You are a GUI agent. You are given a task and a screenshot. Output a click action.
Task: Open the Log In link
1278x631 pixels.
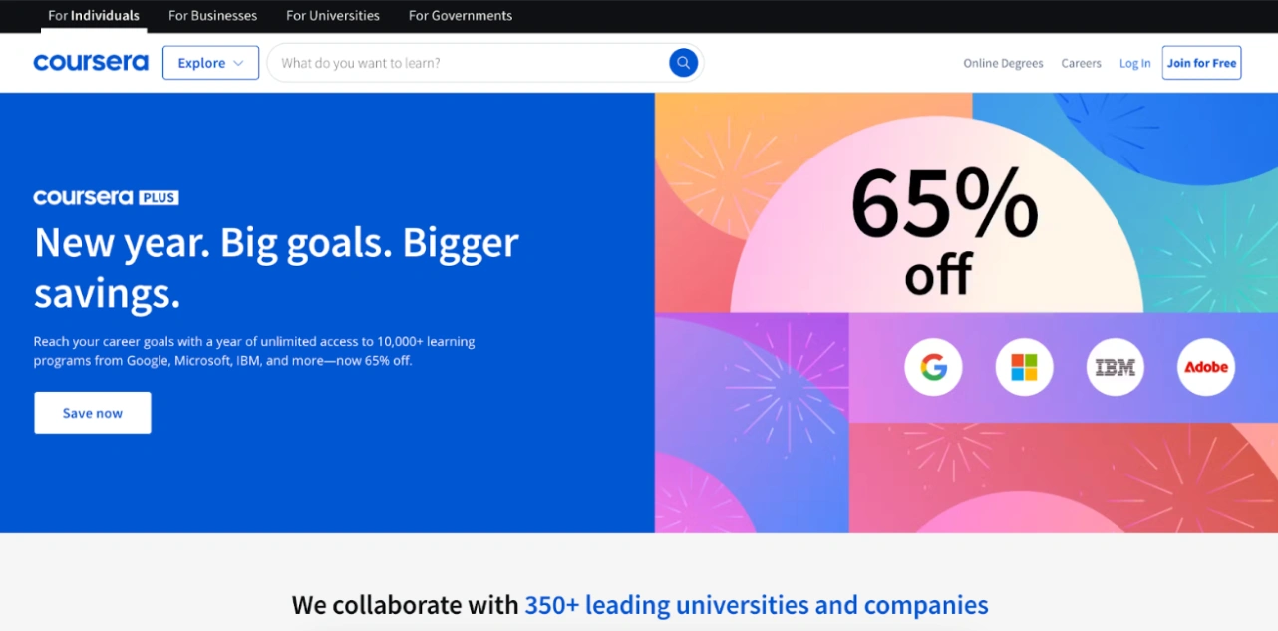[x=1134, y=63]
